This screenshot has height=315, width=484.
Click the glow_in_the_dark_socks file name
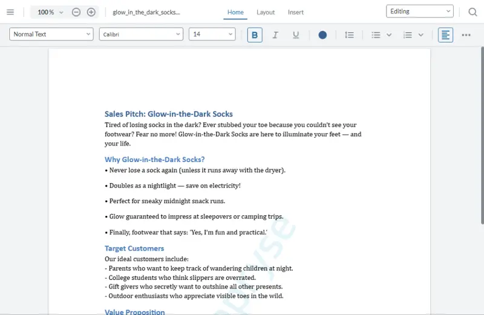[x=146, y=12]
